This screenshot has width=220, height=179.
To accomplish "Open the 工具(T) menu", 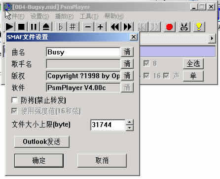I will coord(89,16).
